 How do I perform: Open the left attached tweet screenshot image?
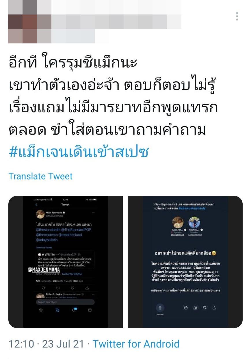click(65, 262)
